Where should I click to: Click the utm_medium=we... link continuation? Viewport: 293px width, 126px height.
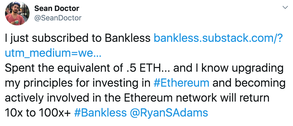(53, 53)
